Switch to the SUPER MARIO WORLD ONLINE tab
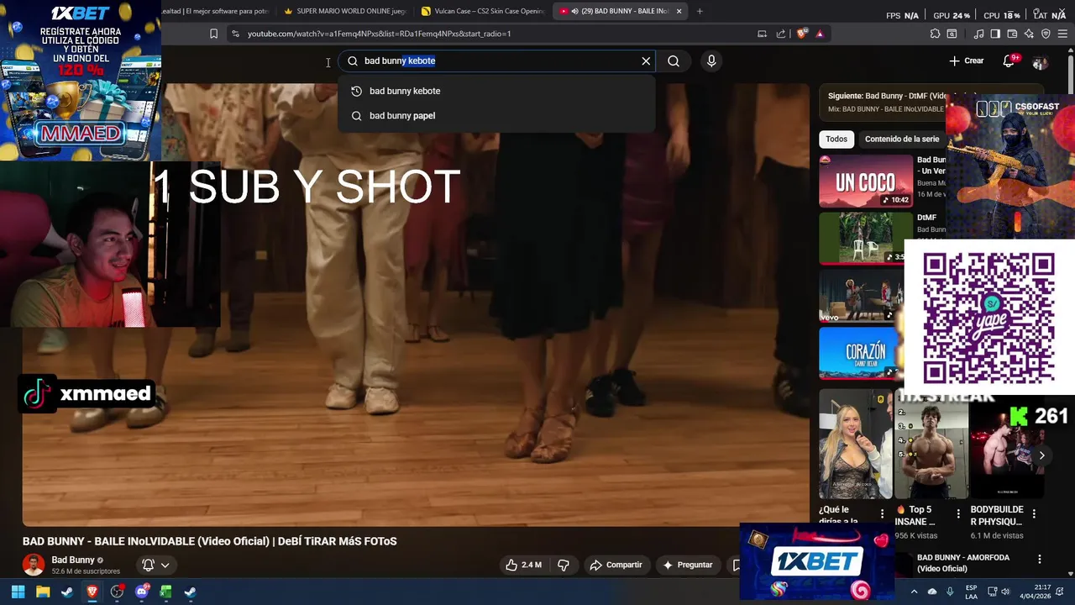The image size is (1075, 605). click(345, 11)
